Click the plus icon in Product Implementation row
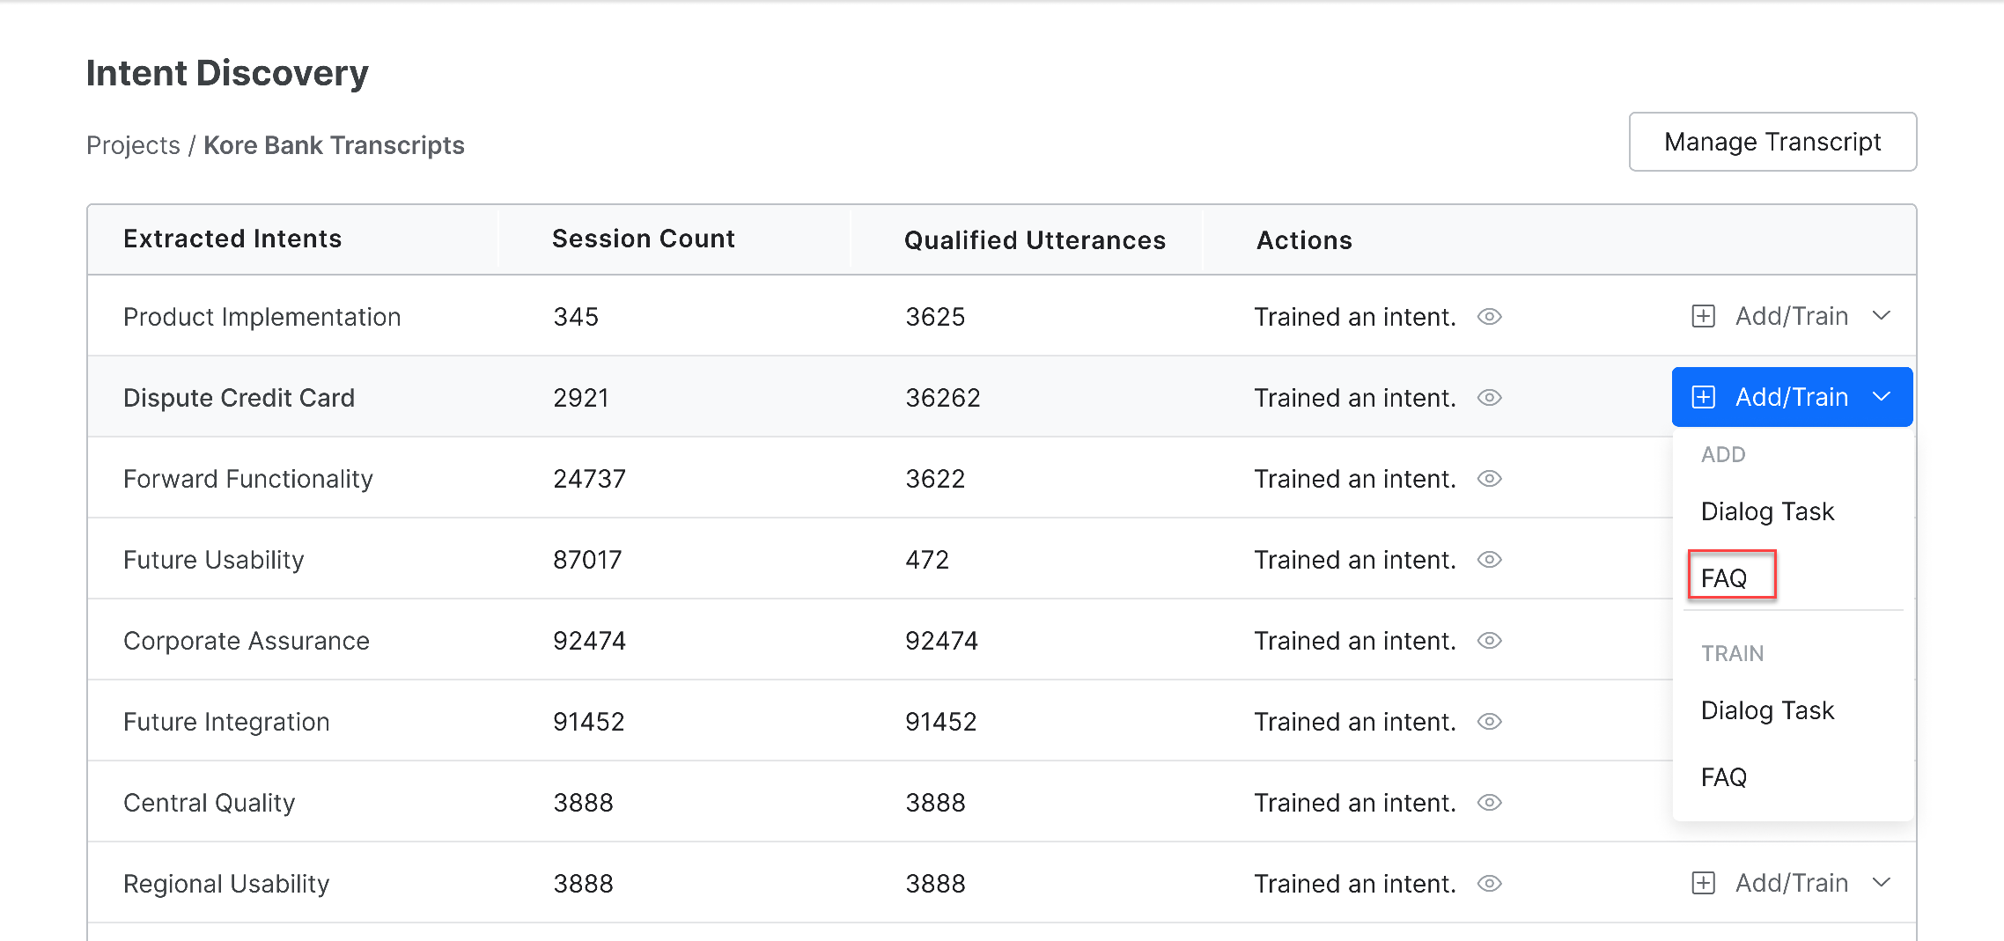2004x941 pixels. tap(1704, 317)
